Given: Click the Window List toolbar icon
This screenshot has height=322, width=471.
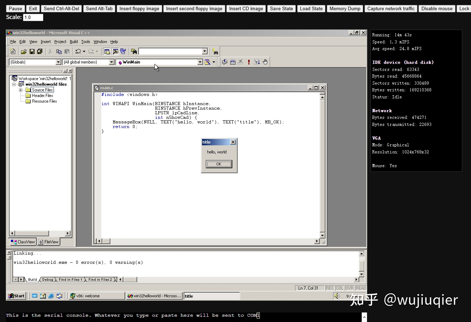Looking at the screenshot, I should tap(123, 51).
